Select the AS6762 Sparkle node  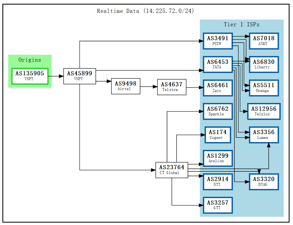click(218, 111)
